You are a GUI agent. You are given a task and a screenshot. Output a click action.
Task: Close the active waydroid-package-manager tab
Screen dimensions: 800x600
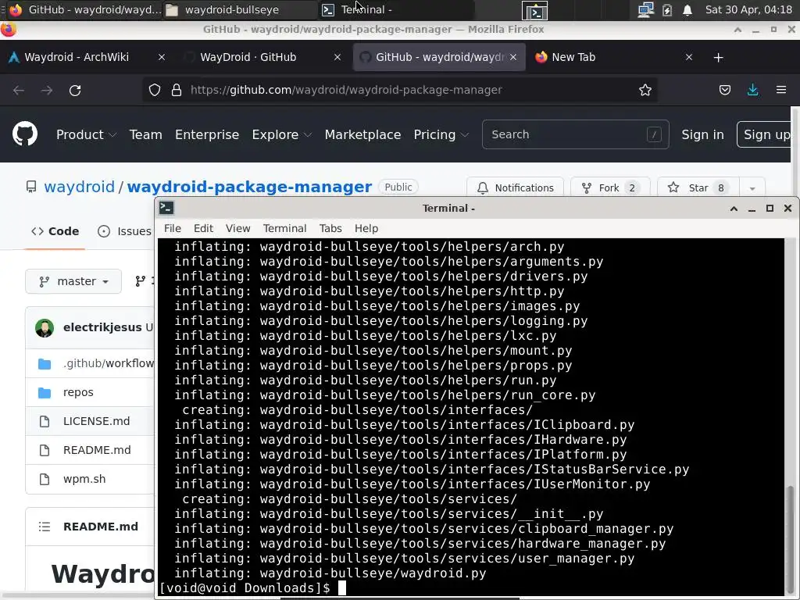pyautogui.click(x=513, y=57)
